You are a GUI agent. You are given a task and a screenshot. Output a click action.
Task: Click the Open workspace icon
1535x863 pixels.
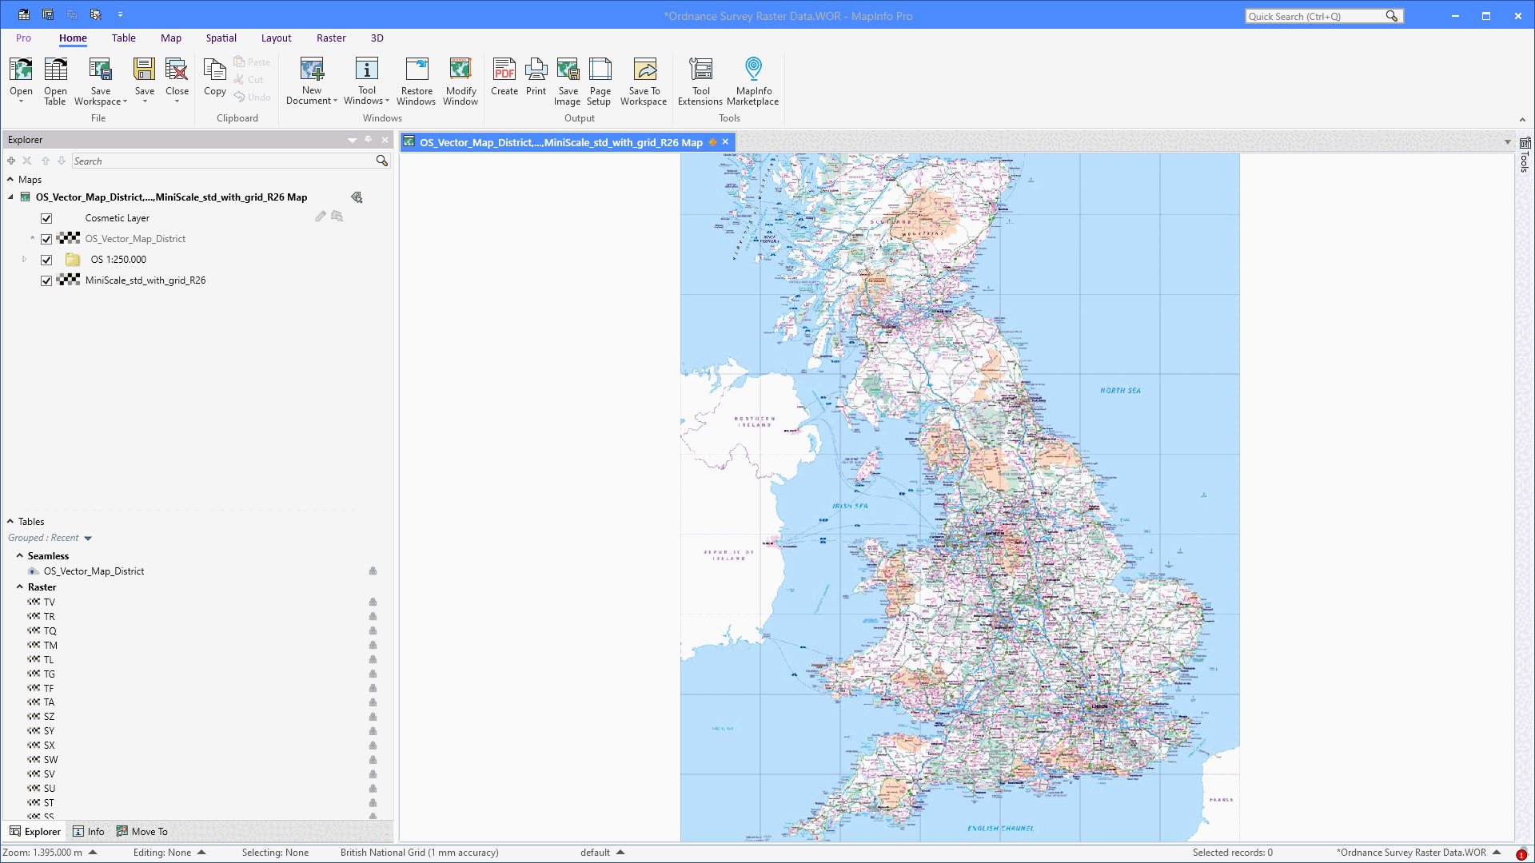pos(22,70)
